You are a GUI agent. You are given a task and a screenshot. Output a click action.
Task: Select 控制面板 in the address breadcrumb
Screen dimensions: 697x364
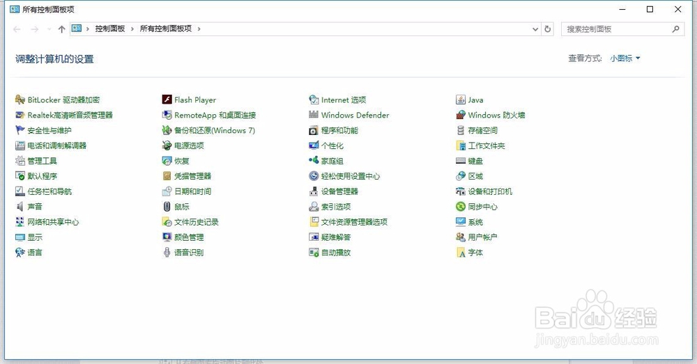pos(110,29)
